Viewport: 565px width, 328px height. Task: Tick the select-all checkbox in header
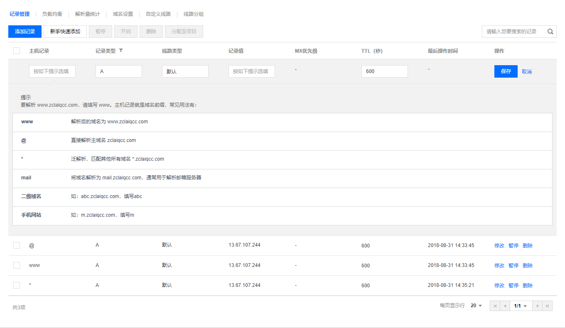point(17,51)
